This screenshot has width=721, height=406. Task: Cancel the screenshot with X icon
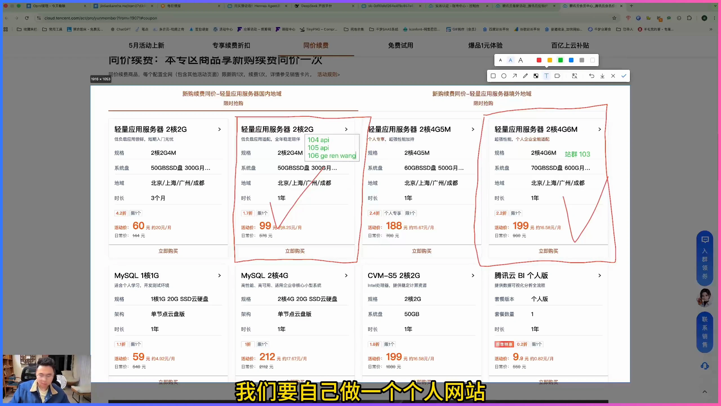point(613,76)
